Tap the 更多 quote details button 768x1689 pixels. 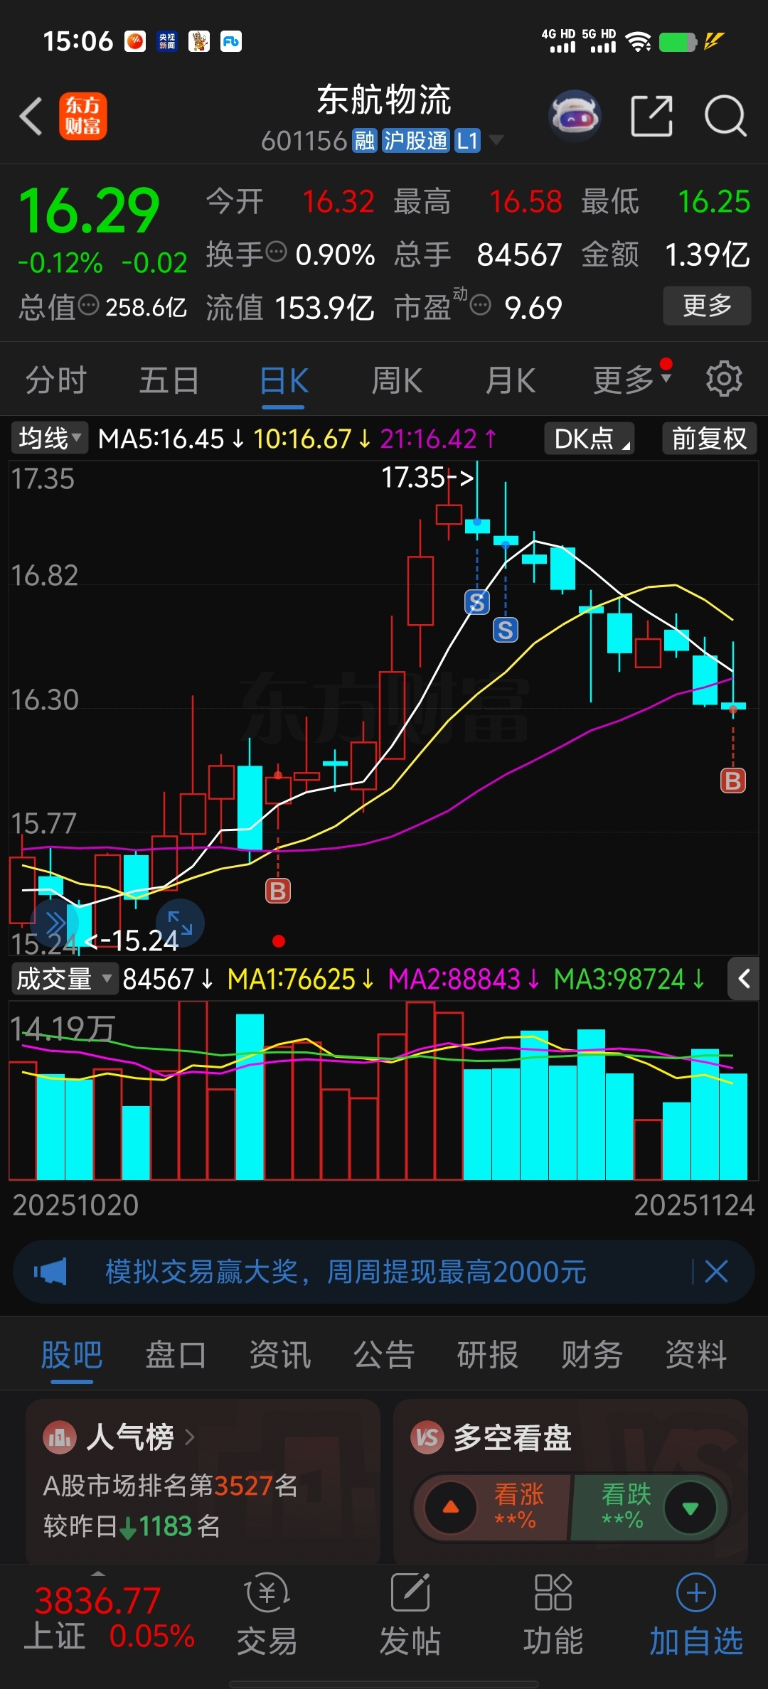tap(707, 306)
